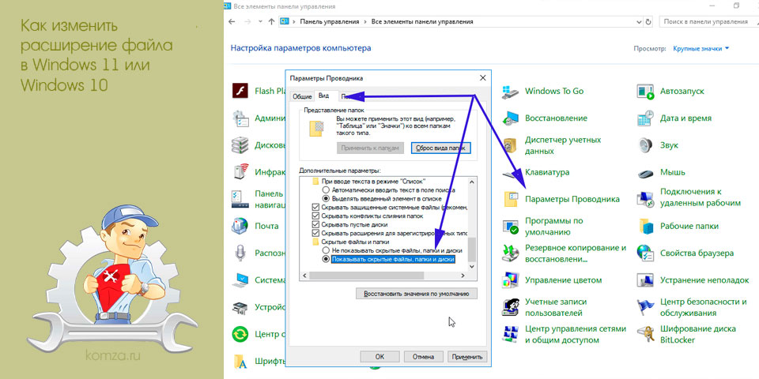Select Не показывать скрытые файлы radio
Viewport: 759px width, 379px height.
click(327, 251)
